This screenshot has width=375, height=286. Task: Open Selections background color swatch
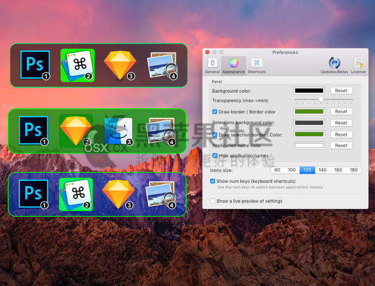pos(309,123)
